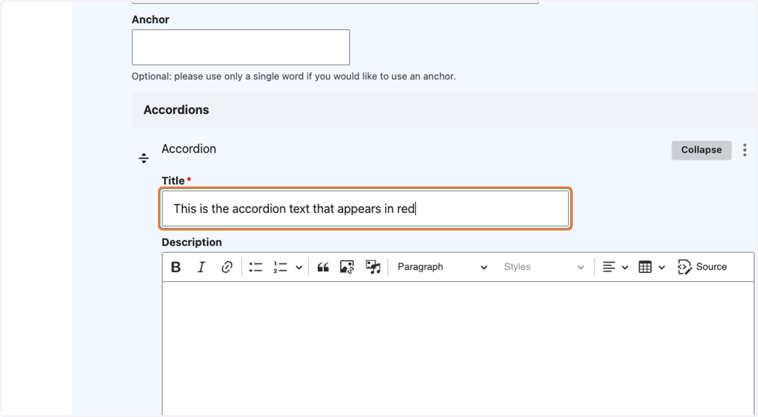Insert a table with the table icon
This screenshot has width=758, height=417.
[645, 267]
